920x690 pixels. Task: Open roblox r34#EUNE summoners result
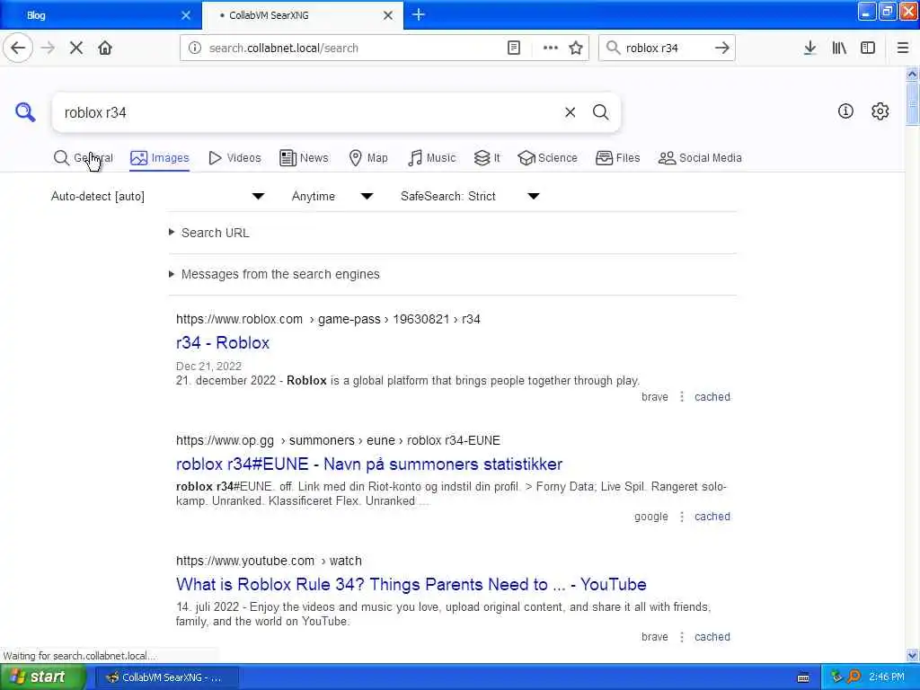[369, 464]
